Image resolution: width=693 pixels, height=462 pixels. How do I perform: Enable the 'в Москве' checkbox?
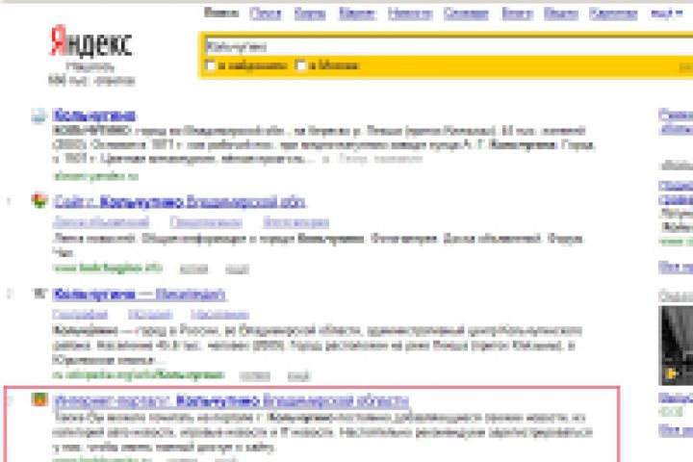click(x=300, y=65)
